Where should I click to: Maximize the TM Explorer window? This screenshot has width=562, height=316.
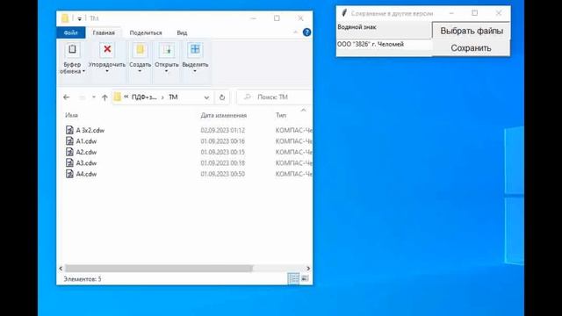pos(277,18)
